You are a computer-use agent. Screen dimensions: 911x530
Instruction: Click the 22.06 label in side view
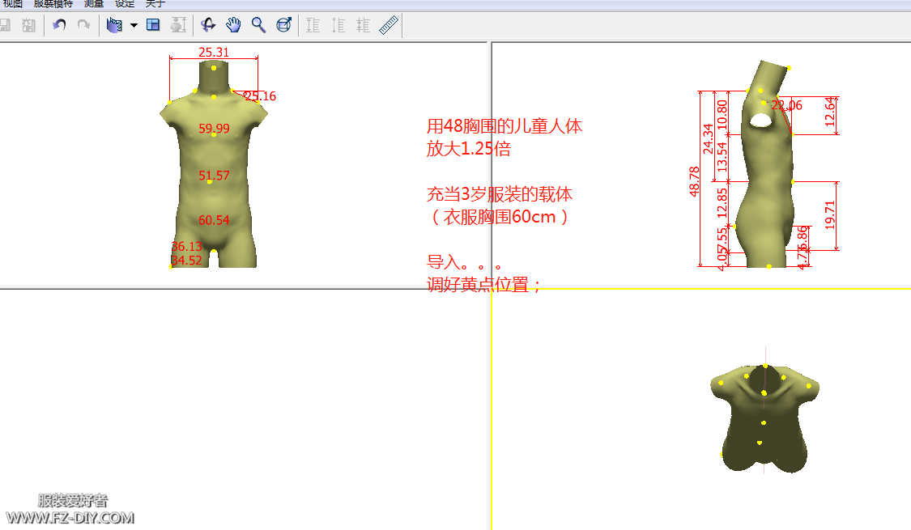tap(786, 105)
